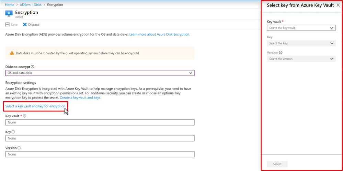This screenshot has width=343, height=171.
Task: Click info icon next to Version in side panel
Action: (281, 53)
